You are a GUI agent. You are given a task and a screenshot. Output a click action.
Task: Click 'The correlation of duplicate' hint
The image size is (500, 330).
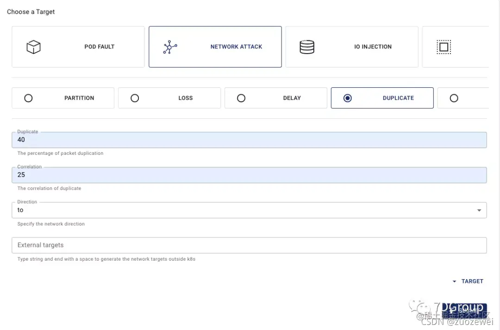point(49,189)
